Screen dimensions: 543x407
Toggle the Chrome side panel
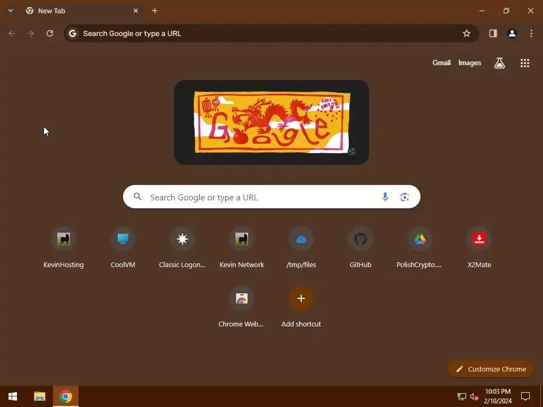point(493,33)
